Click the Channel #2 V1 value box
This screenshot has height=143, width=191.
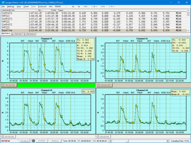coord(88,91)
